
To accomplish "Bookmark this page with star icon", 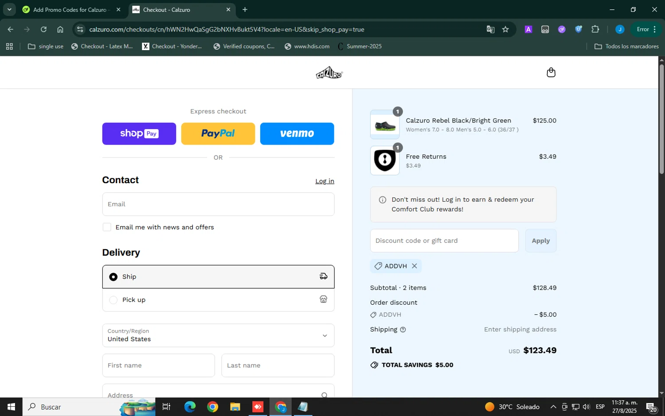I will coord(505,29).
